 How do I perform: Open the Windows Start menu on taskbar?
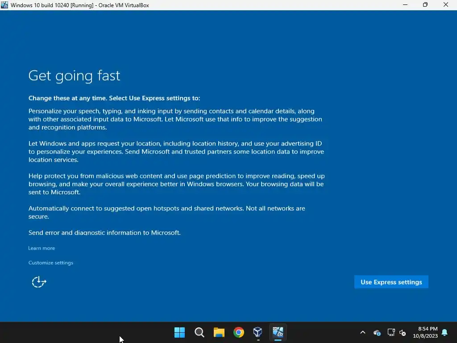(179, 332)
